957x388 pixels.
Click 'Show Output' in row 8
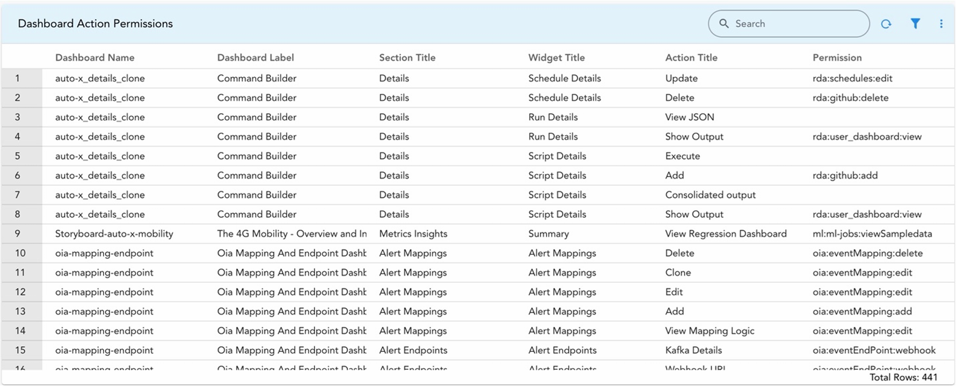coord(694,215)
